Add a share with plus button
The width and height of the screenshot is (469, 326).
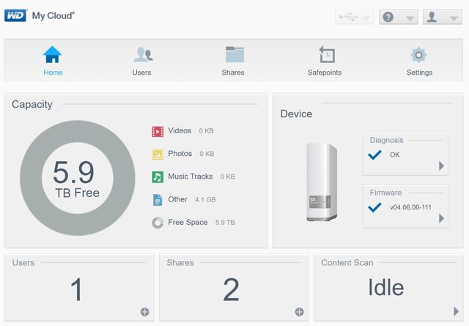pyautogui.click(x=299, y=312)
